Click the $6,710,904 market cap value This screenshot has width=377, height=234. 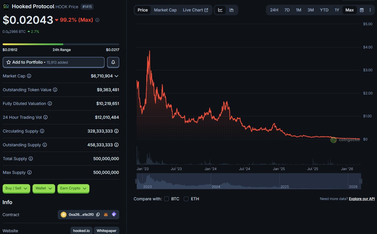tap(102, 76)
